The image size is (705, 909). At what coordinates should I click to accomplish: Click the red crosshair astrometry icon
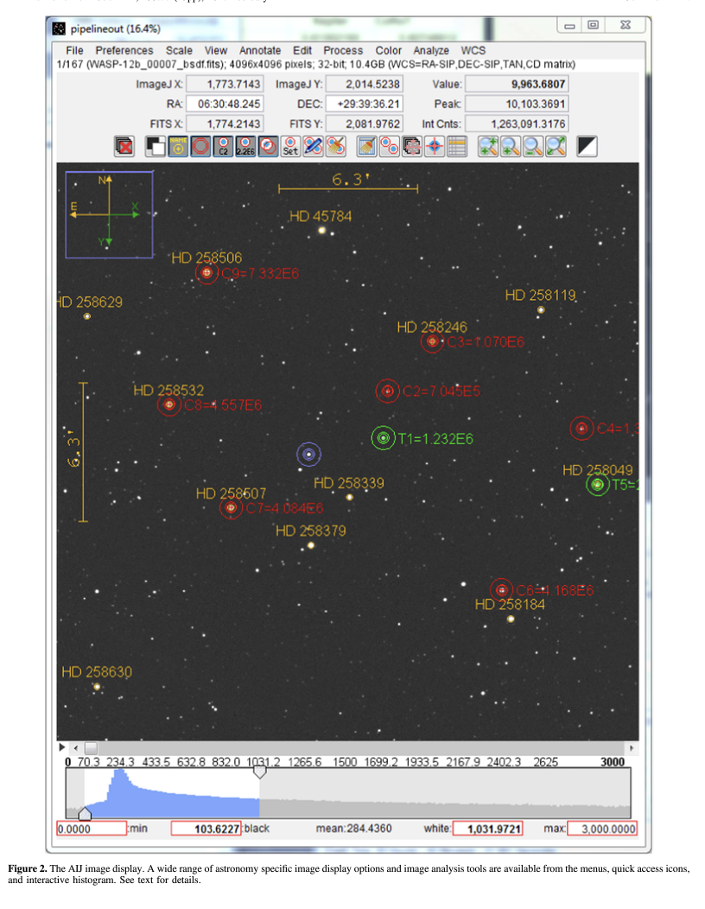click(435, 147)
